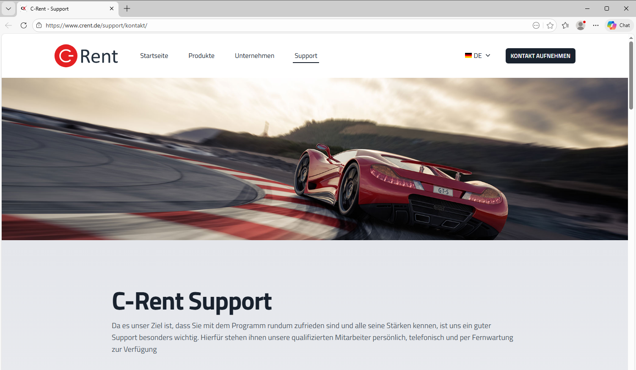Expand the DE language dropdown
This screenshot has height=370, width=636.
(x=478, y=56)
